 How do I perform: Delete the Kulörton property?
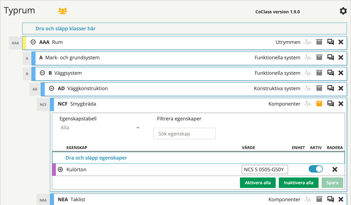pos(335,169)
